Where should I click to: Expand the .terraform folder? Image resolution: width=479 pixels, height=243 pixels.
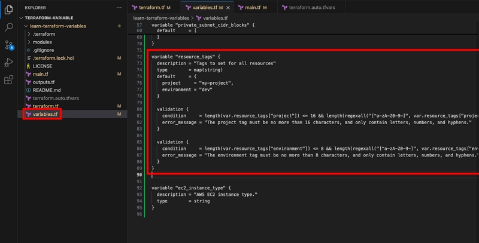click(x=29, y=34)
